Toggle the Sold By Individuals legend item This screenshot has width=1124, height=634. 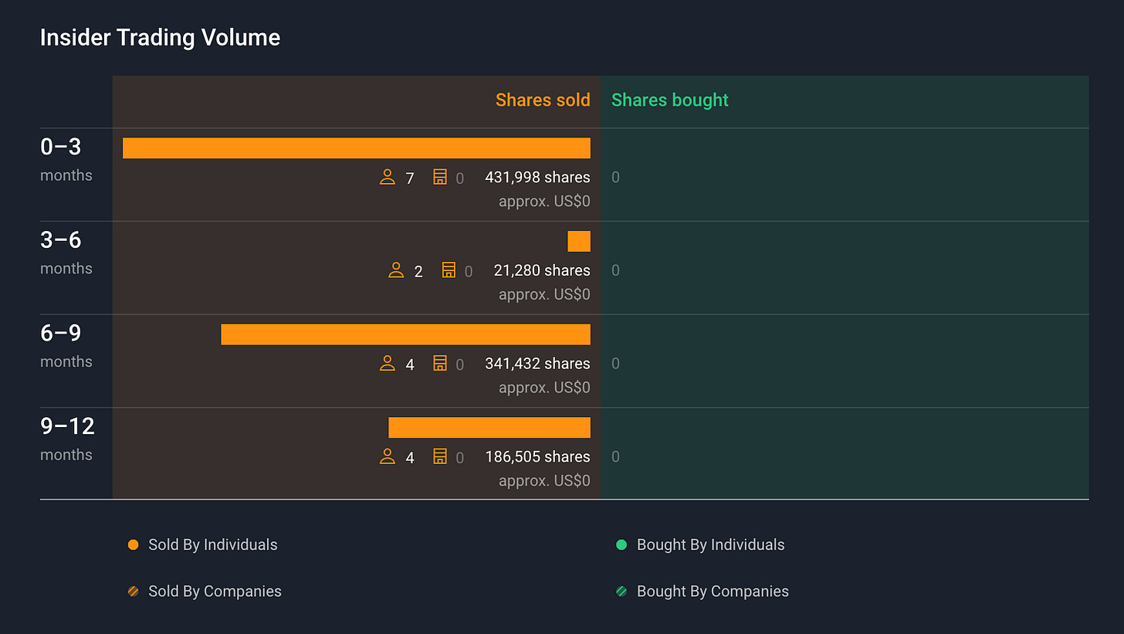[x=203, y=544]
